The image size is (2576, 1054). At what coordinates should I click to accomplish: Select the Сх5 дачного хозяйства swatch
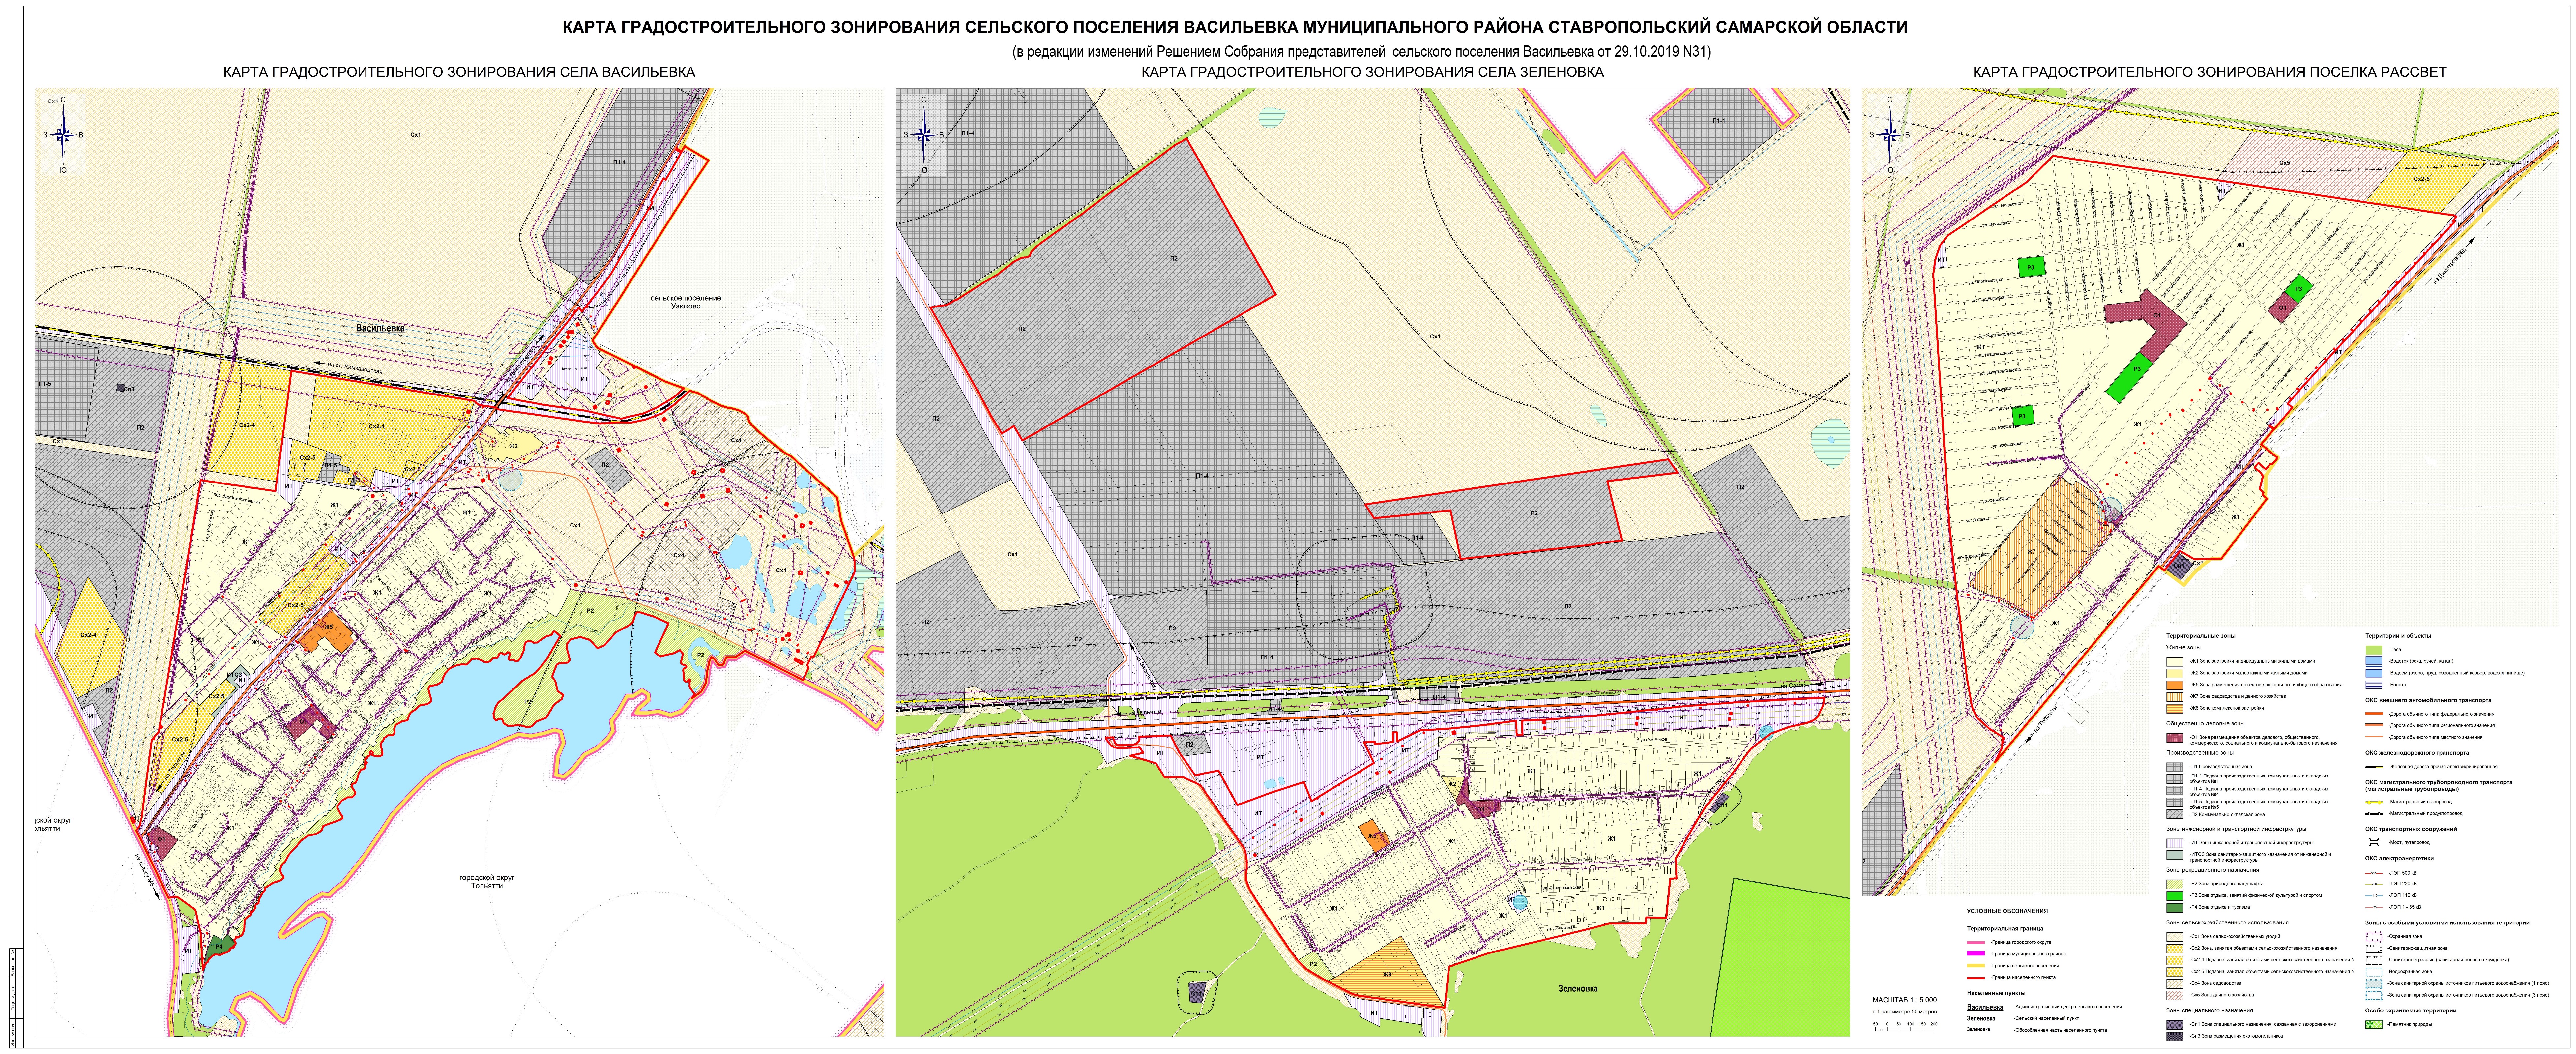point(2175,996)
